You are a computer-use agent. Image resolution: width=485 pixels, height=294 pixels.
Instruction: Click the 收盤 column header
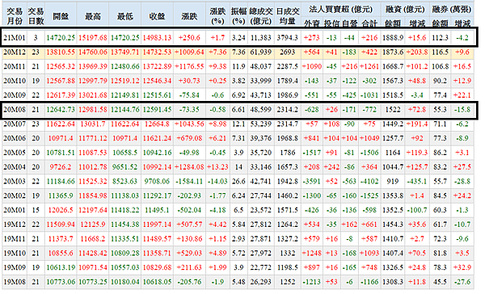(x=157, y=16)
